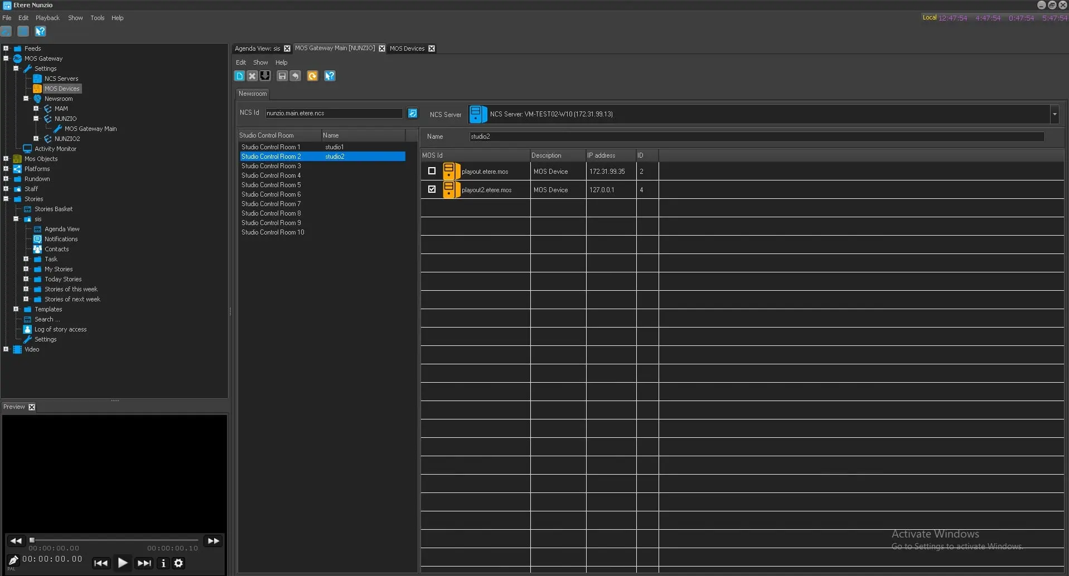Expand the Templates folder in tree

click(x=16, y=309)
